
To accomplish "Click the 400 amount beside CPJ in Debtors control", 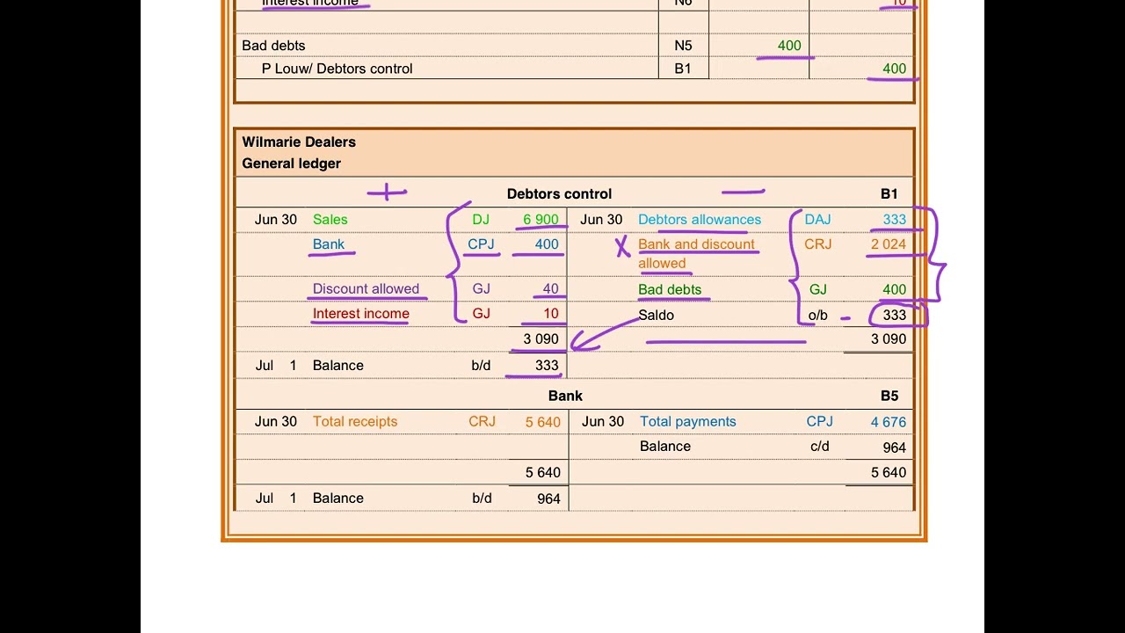I will click(547, 244).
